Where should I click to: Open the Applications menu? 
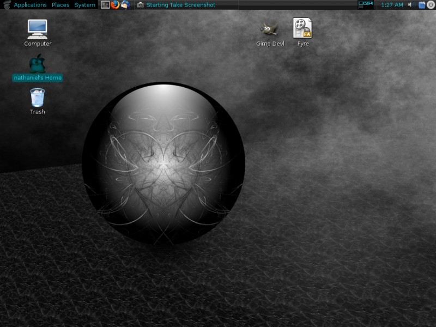coord(30,5)
